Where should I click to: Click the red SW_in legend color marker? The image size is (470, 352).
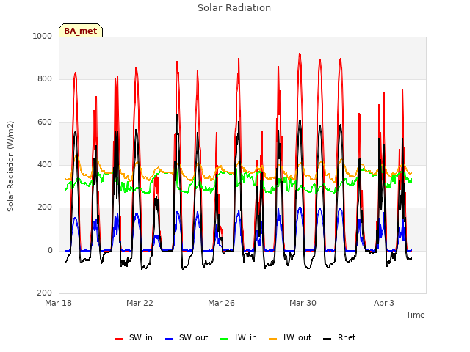119,339
